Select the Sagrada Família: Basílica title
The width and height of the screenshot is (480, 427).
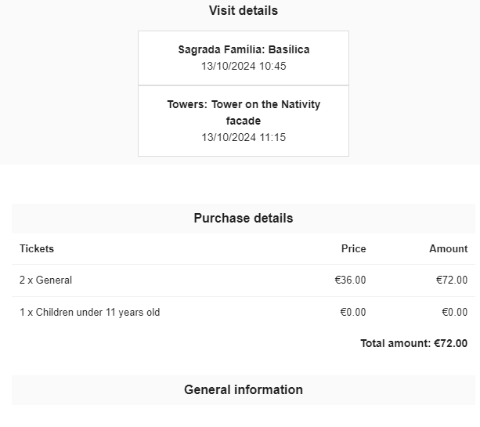(x=244, y=49)
